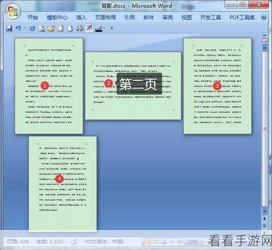Open the 页面布局 ribbon tab

[x=106, y=17]
